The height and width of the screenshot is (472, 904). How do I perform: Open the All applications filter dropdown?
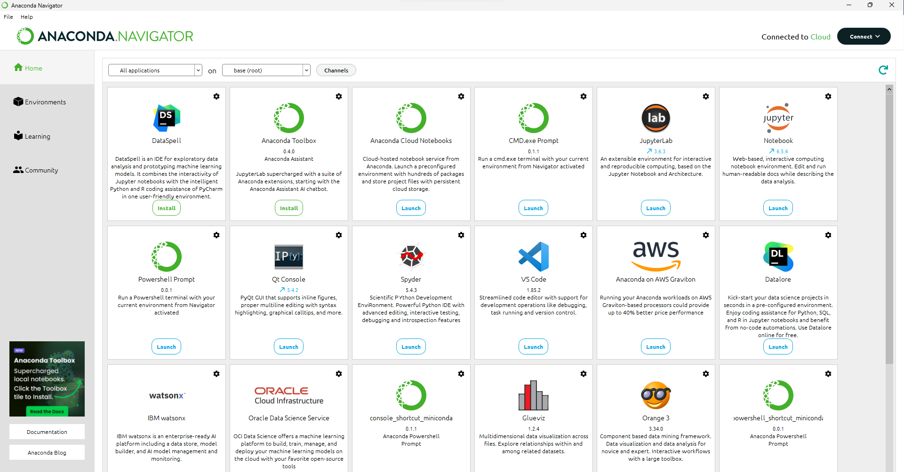click(155, 70)
